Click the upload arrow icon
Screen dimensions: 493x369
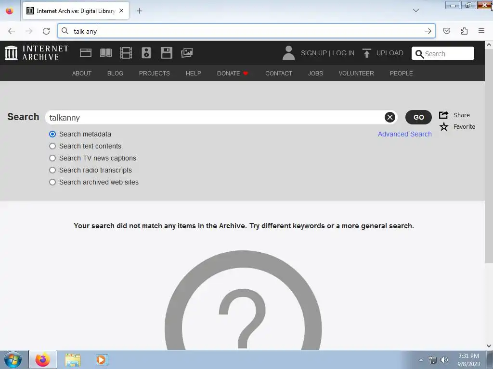[x=366, y=53]
